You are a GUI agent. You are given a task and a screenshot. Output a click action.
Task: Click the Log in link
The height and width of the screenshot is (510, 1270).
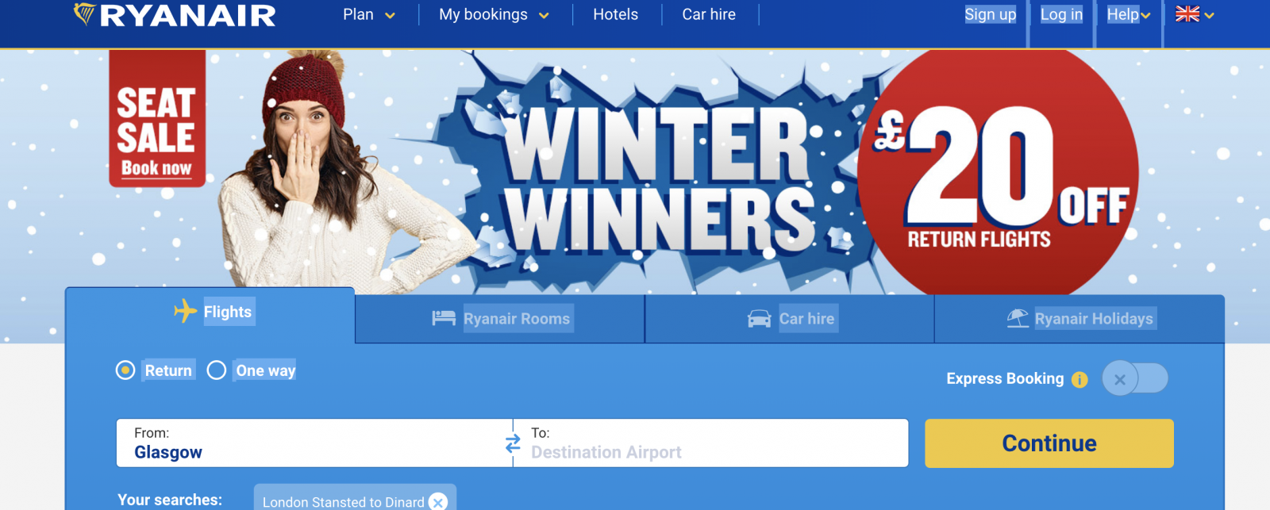click(1061, 14)
